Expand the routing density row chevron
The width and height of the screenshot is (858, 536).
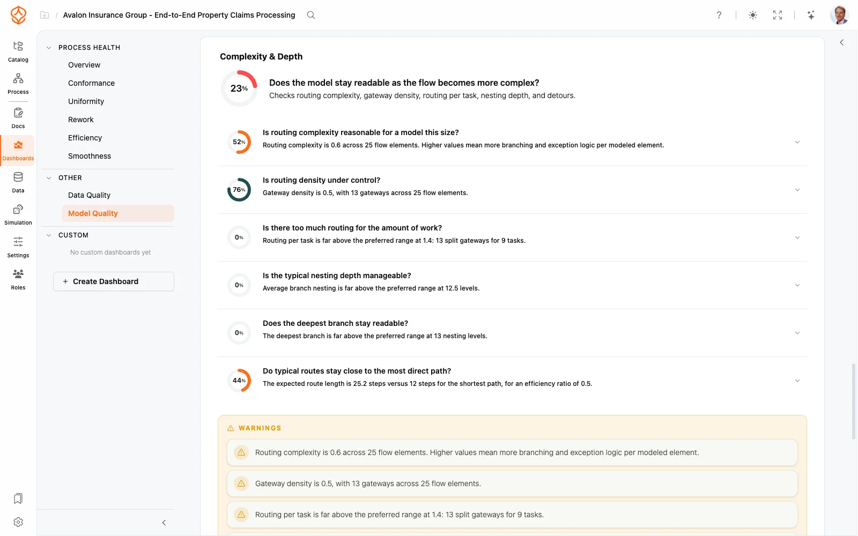pyautogui.click(x=797, y=190)
